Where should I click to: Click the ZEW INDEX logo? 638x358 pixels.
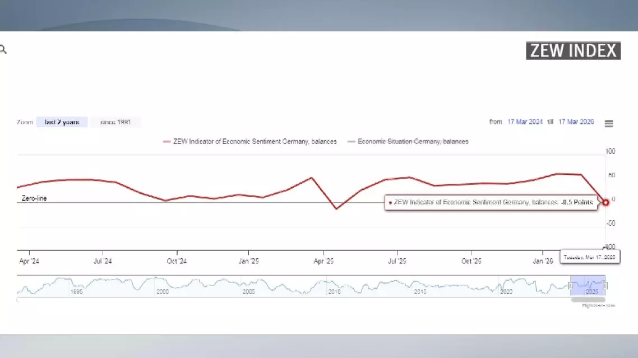point(573,50)
